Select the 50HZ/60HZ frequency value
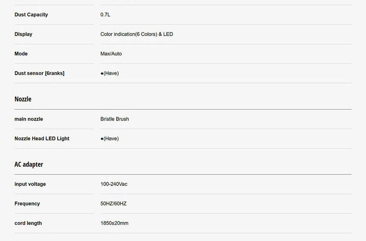Image resolution: width=366 pixels, height=241 pixels. click(x=113, y=204)
